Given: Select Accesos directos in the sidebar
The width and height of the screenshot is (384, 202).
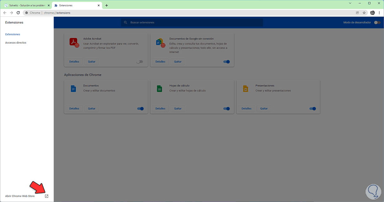Looking at the screenshot, I should (x=16, y=42).
